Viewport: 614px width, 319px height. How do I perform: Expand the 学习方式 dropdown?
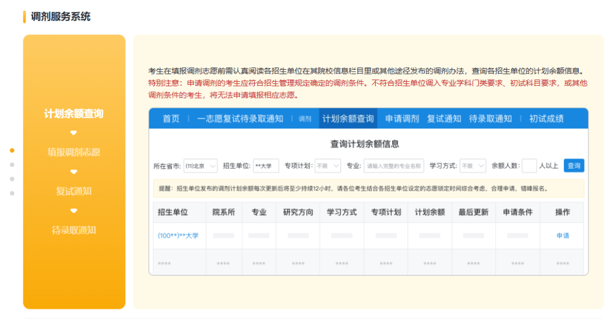click(x=472, y=166)
